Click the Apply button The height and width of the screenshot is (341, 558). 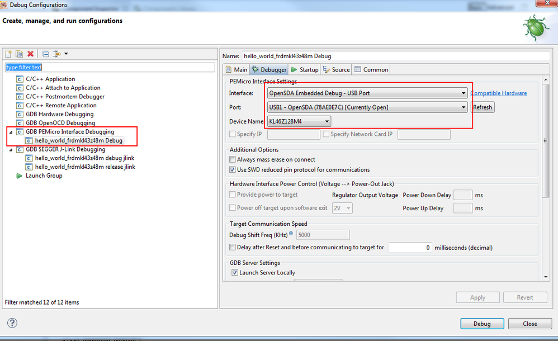coord(477,297)
